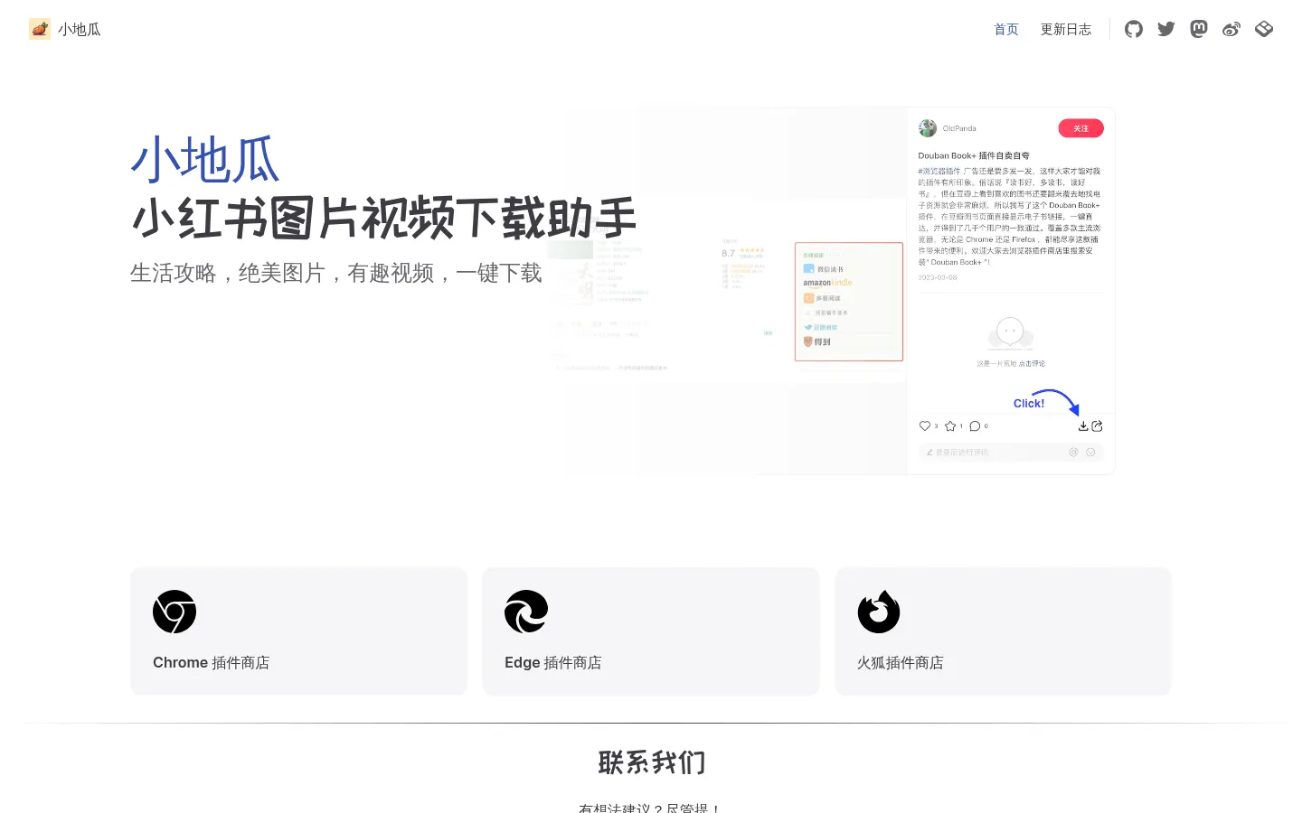Click the diamond-shaped icon after Weibo

click(x=1264, y=29)
